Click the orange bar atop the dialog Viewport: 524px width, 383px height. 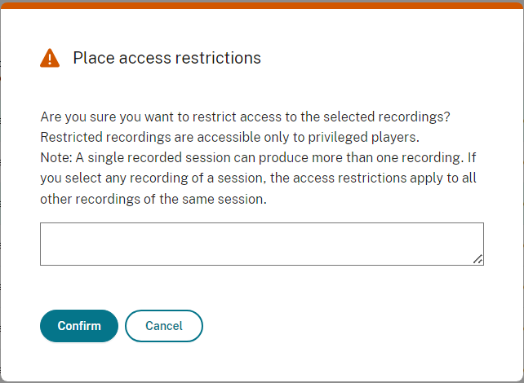pos(262,6)
